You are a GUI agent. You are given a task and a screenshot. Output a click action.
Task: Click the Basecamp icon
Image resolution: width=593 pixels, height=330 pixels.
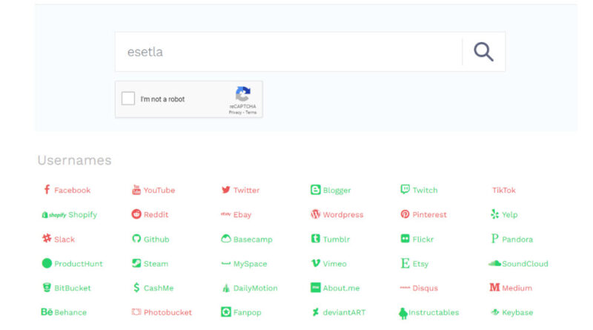tap(226, 239)
